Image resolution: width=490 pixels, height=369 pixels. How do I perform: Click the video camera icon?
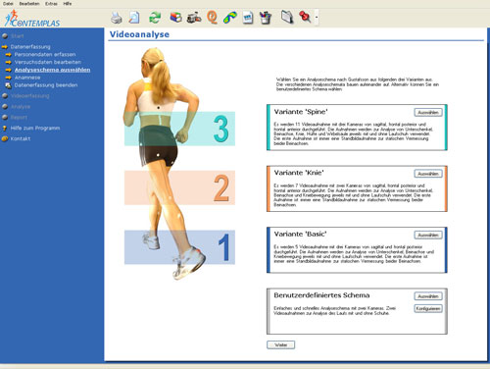coord(194,18)
